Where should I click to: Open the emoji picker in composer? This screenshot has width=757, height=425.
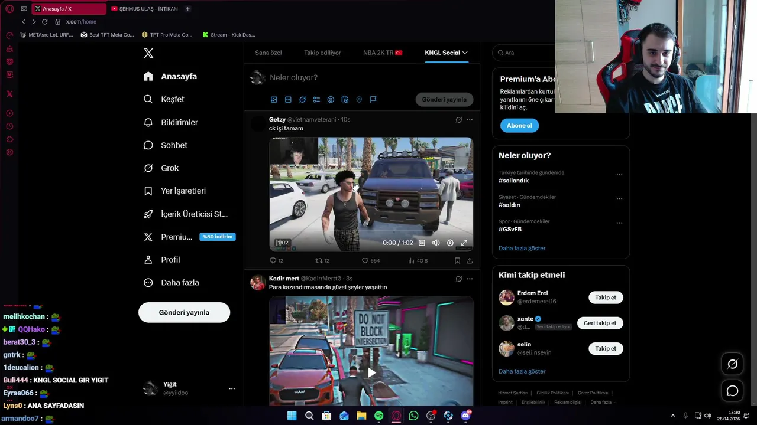pos(331,100)
